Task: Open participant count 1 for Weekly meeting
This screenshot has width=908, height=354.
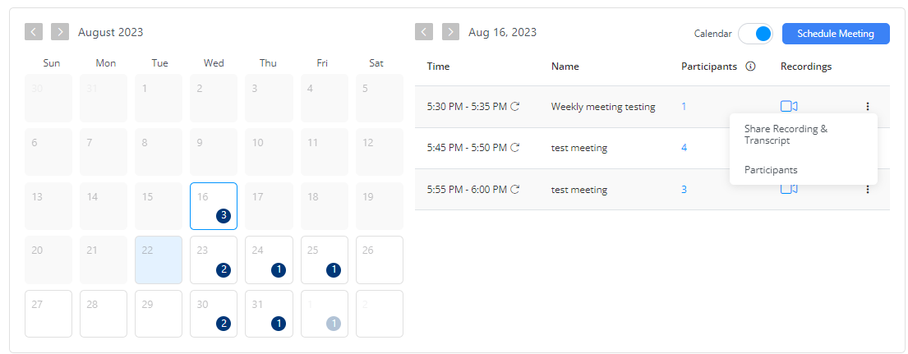Action: pyautogui.click(x=684, y=106)
